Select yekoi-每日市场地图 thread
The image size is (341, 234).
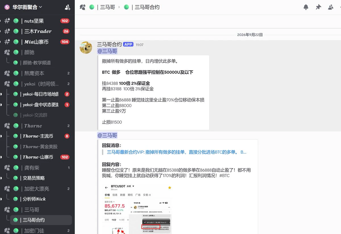click(x=41, y=94)
